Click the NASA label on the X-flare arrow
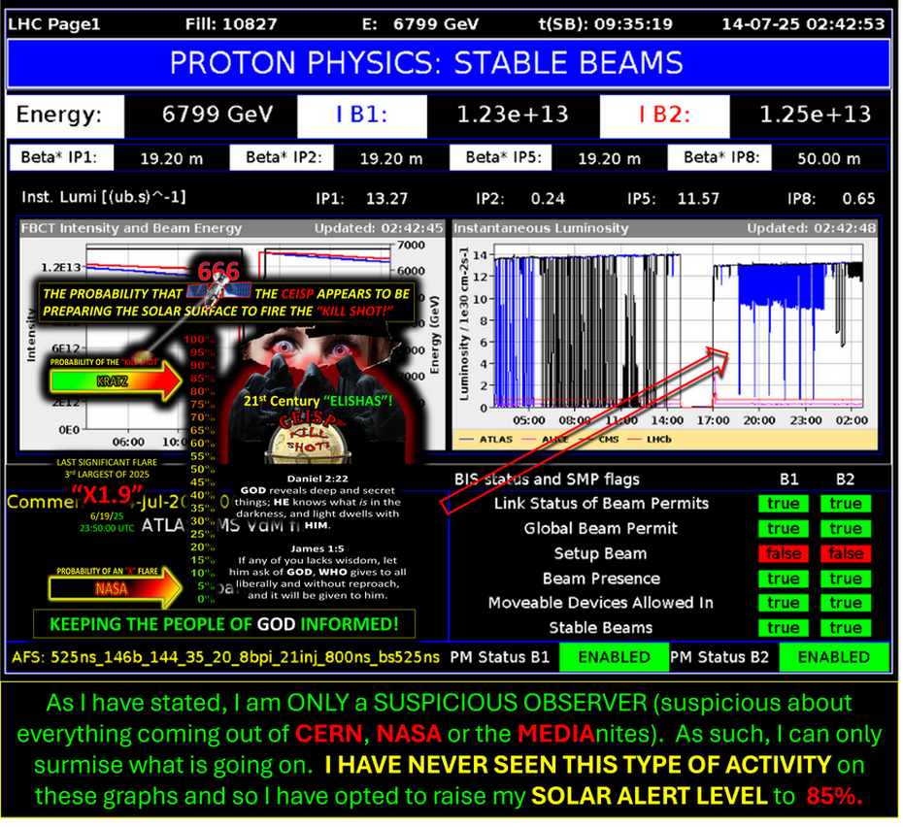Screen dimensions: 903x827 pyautogui.click(x=111, y=588)
